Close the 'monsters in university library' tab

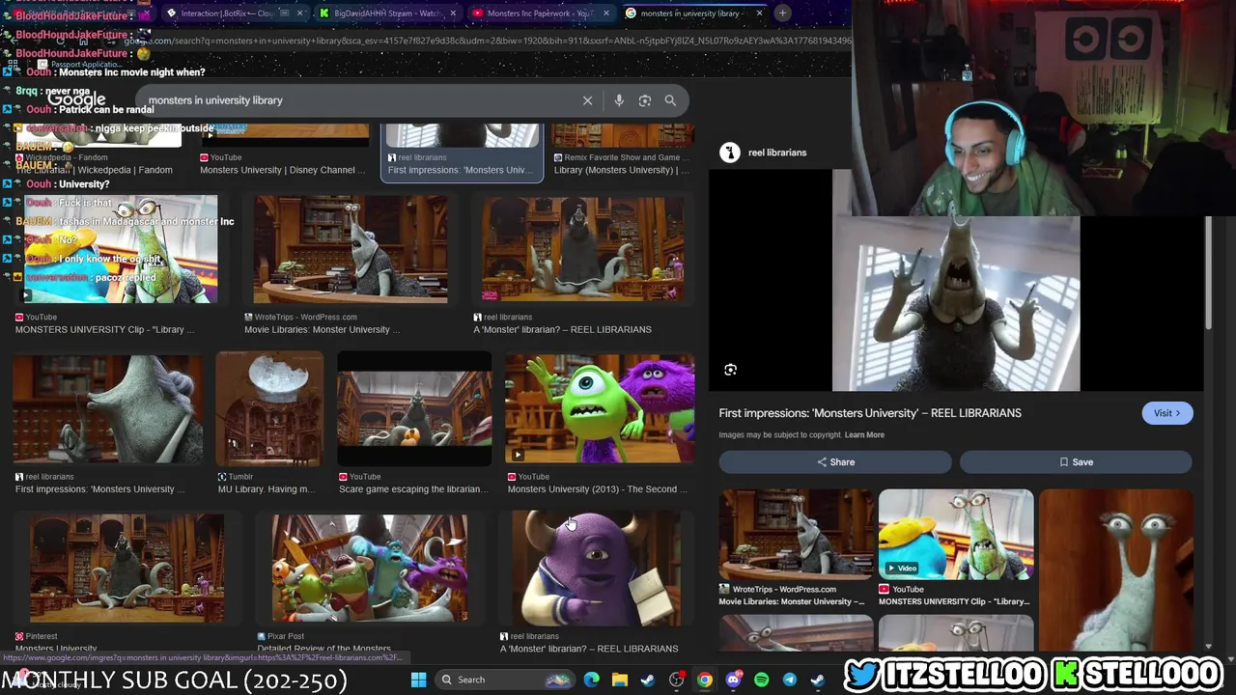pyautogui.click(x=759, y=14)
